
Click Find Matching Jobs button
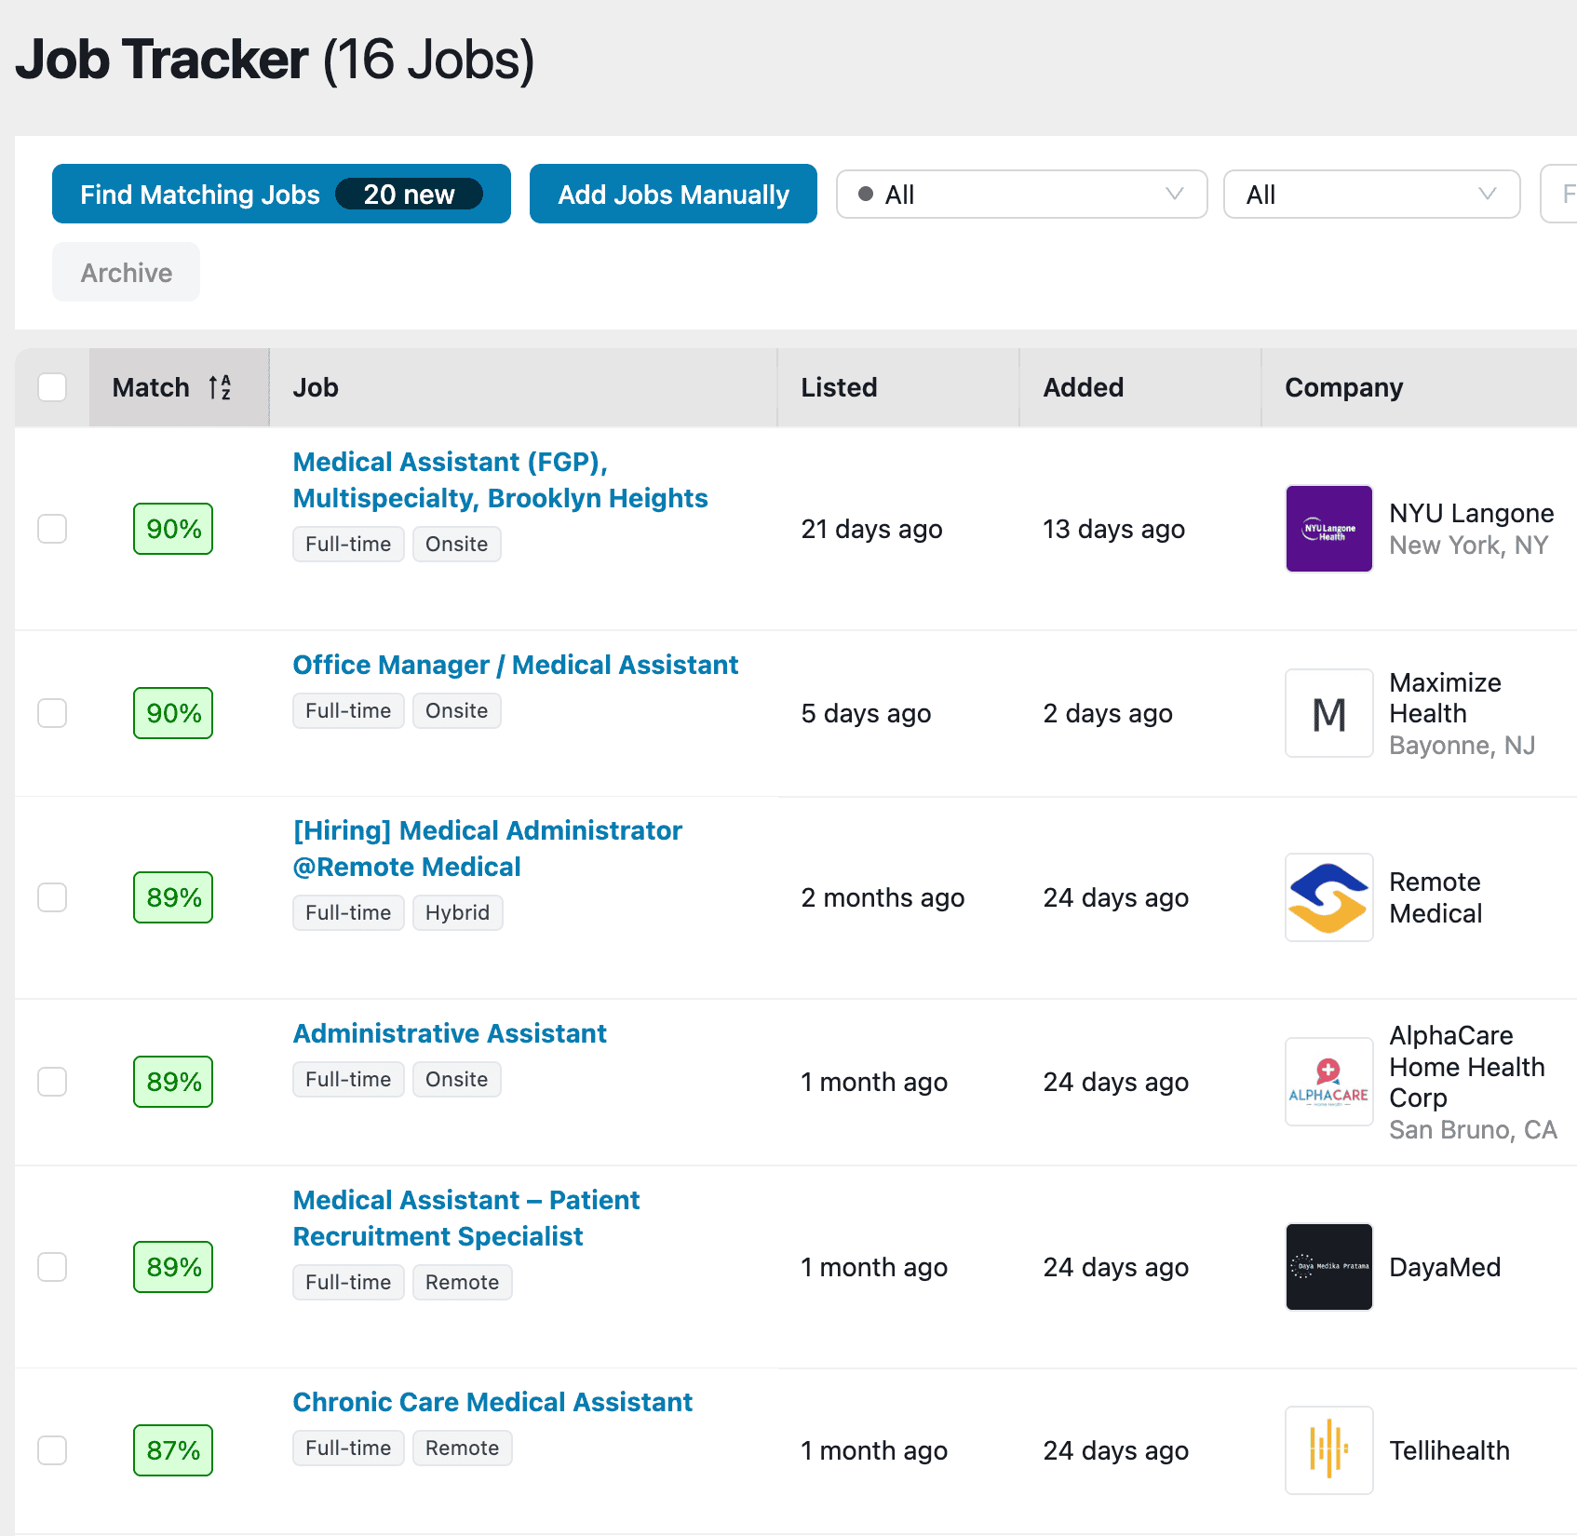tap(281, 195)
